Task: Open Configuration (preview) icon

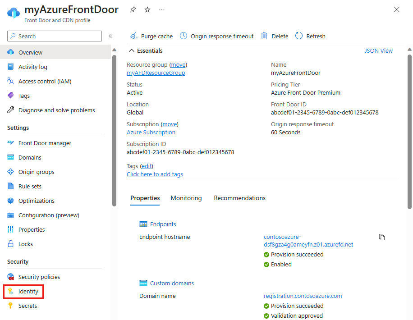Action: [x=10, y=215]
